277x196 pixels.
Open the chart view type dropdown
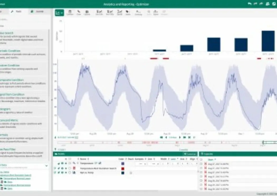pyautogui.click(x=59, y=13)
